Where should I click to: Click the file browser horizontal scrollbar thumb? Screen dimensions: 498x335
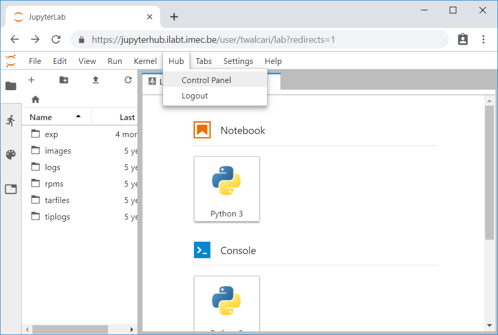tap(70, 329)
